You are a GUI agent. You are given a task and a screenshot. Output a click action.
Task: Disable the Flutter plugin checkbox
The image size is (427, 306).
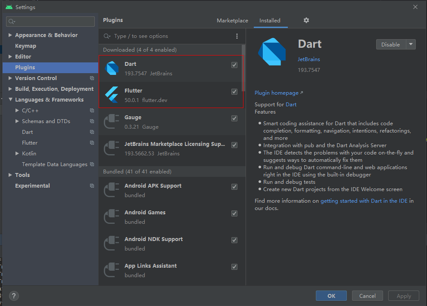coord(234,92)
